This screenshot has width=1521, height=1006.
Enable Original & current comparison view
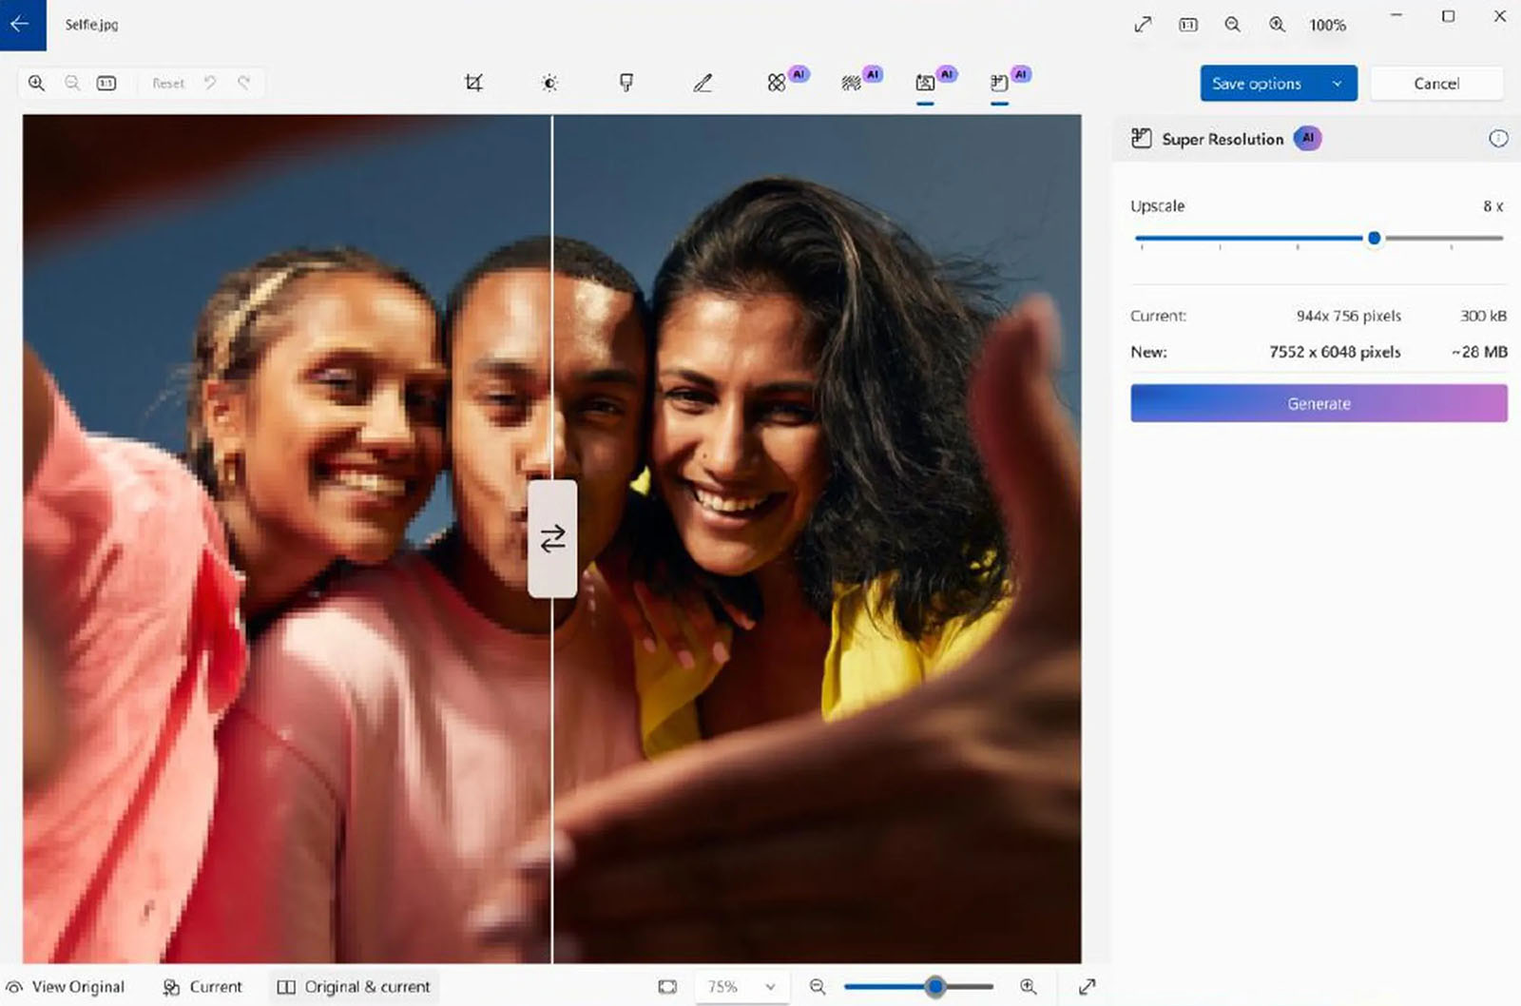tap(354, 987)
